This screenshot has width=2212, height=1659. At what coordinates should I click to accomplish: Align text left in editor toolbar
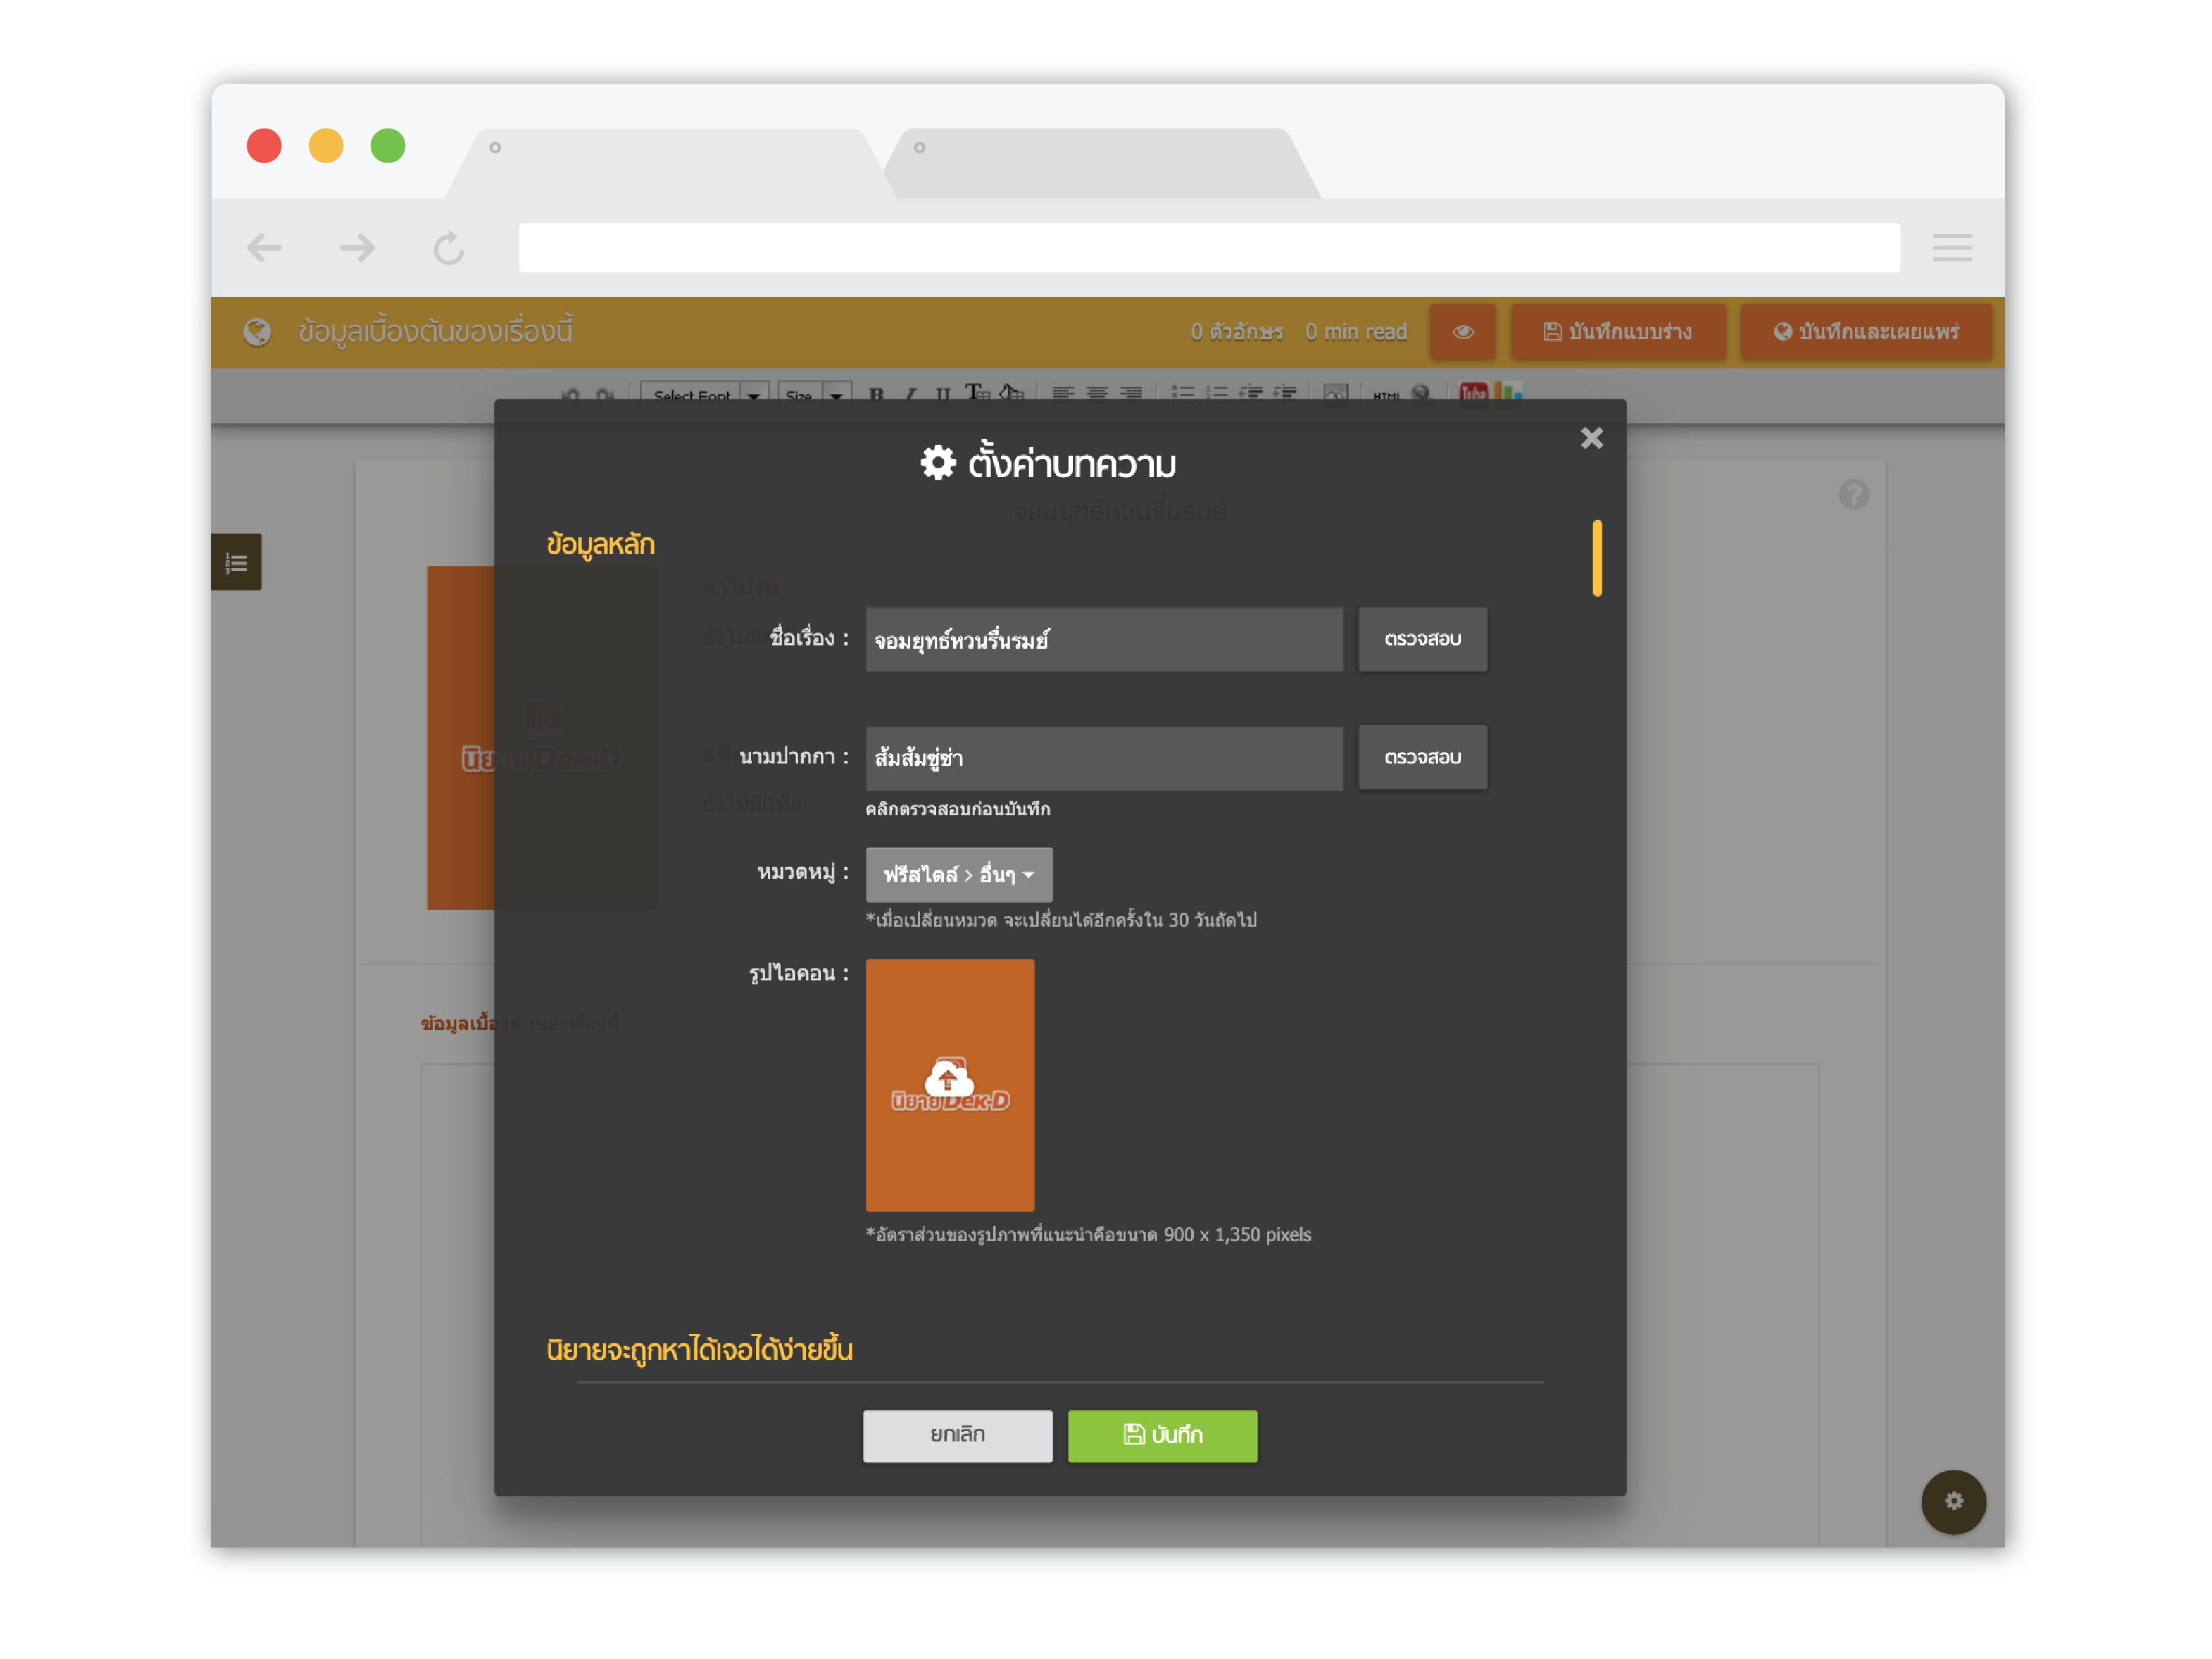1063,393
